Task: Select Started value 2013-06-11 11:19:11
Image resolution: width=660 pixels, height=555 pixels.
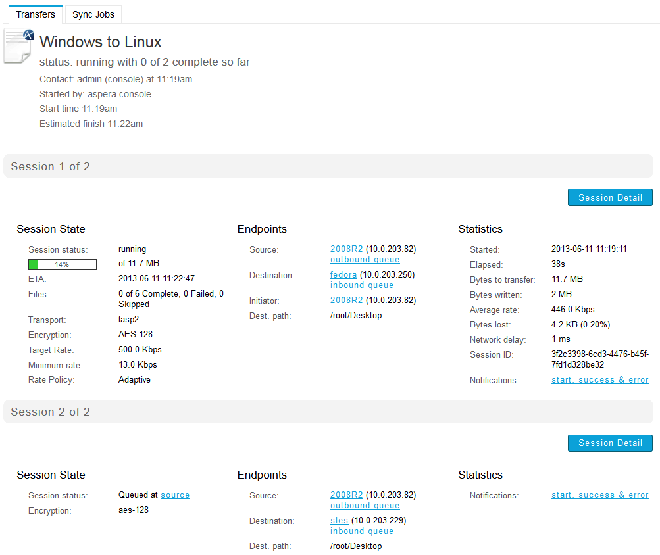Action: (589, 249)
